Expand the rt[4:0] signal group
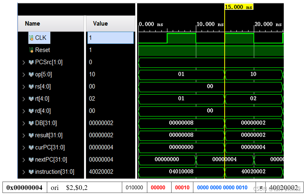 click(x=24, y=99)
